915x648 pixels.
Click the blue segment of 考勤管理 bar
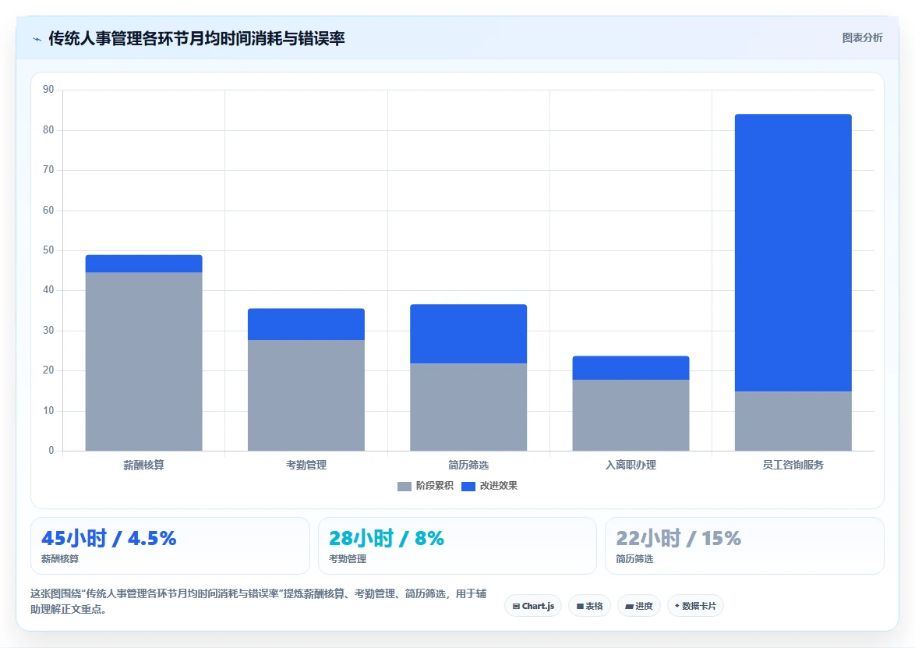306,324
